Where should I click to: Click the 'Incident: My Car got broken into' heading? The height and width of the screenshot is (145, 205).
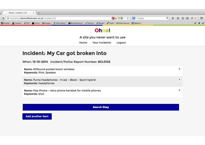tap(65, 53)
